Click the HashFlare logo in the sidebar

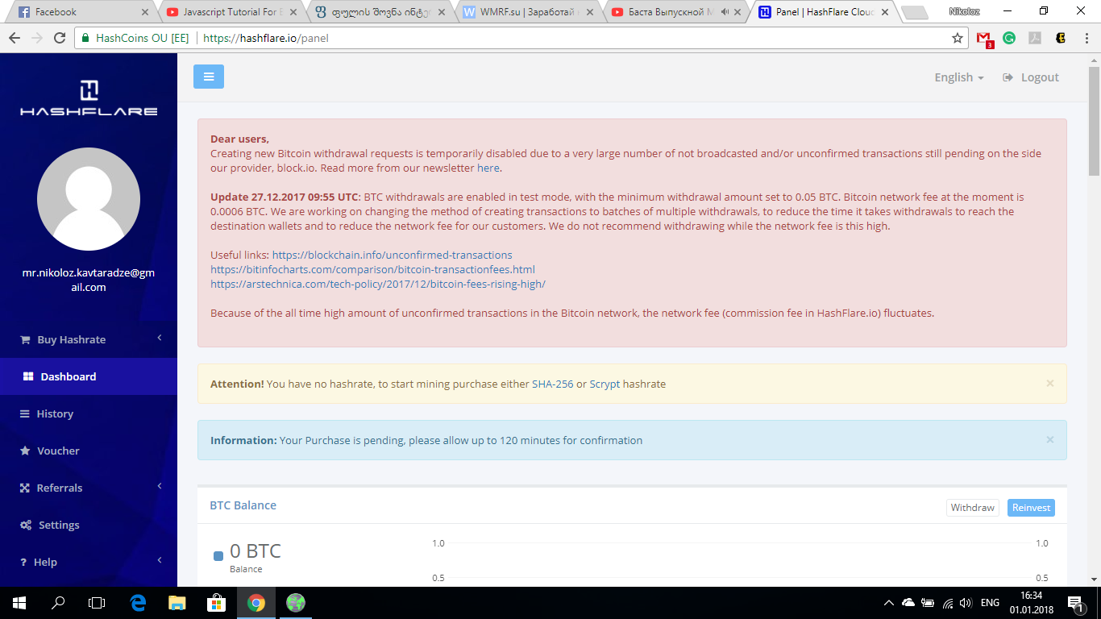point(89,98)
